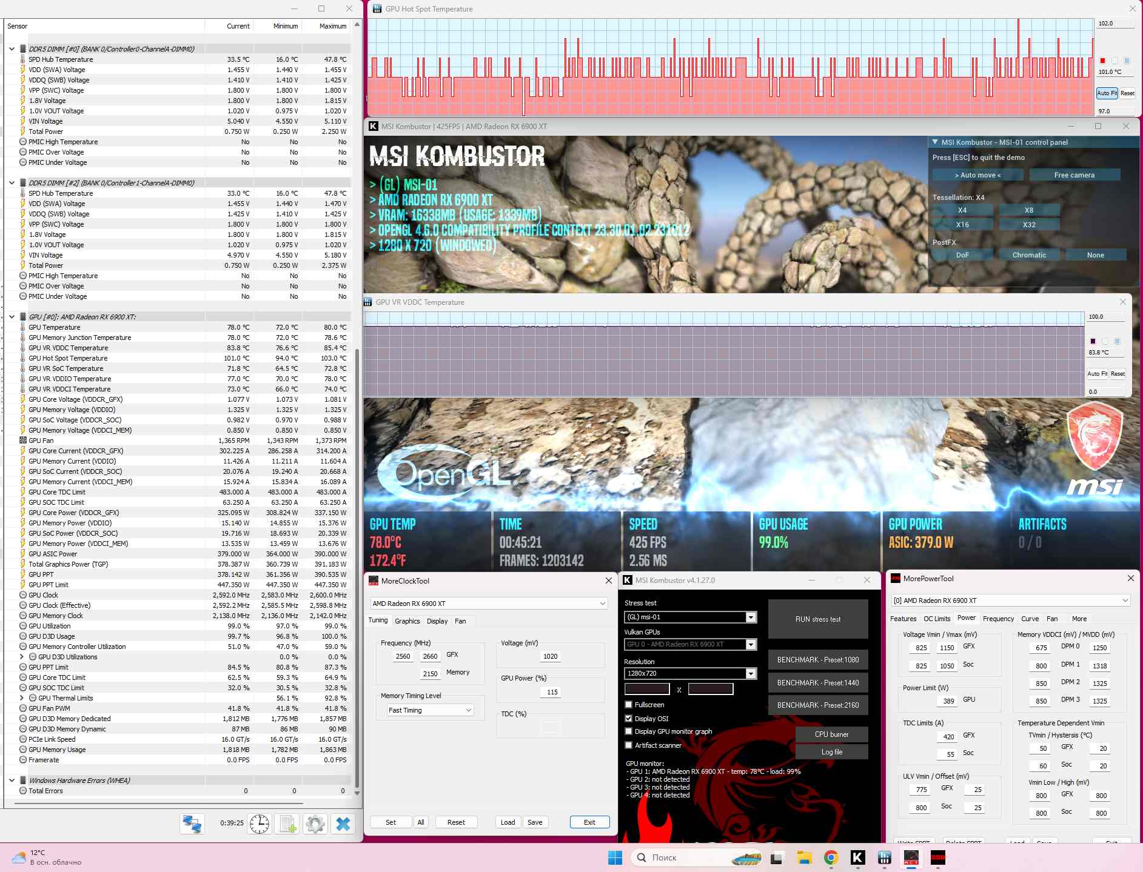Image resolution: width=1143 pixels, height=872 pixels.
Task: Start BENCHMARK Preset:1080
Action: (818, 660)
